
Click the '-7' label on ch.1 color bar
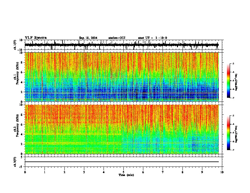coord(233,98)
